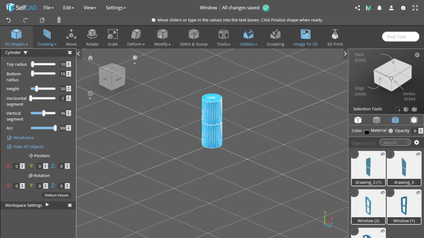Click the Find Tool search field
Image resolution: width=424 pixels, height=238 pixels.
[x=400, y=37]
